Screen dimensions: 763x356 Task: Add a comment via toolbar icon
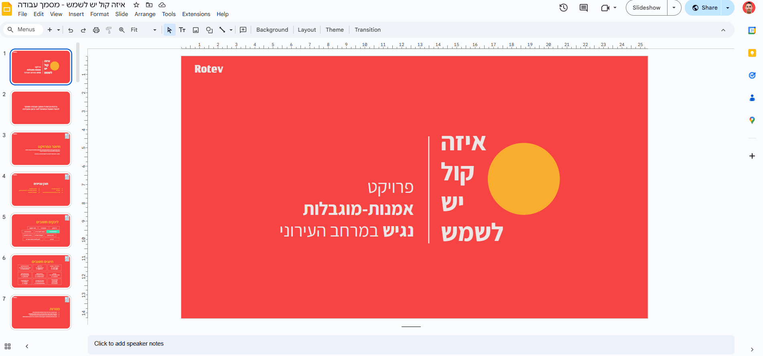click(243, 30)
